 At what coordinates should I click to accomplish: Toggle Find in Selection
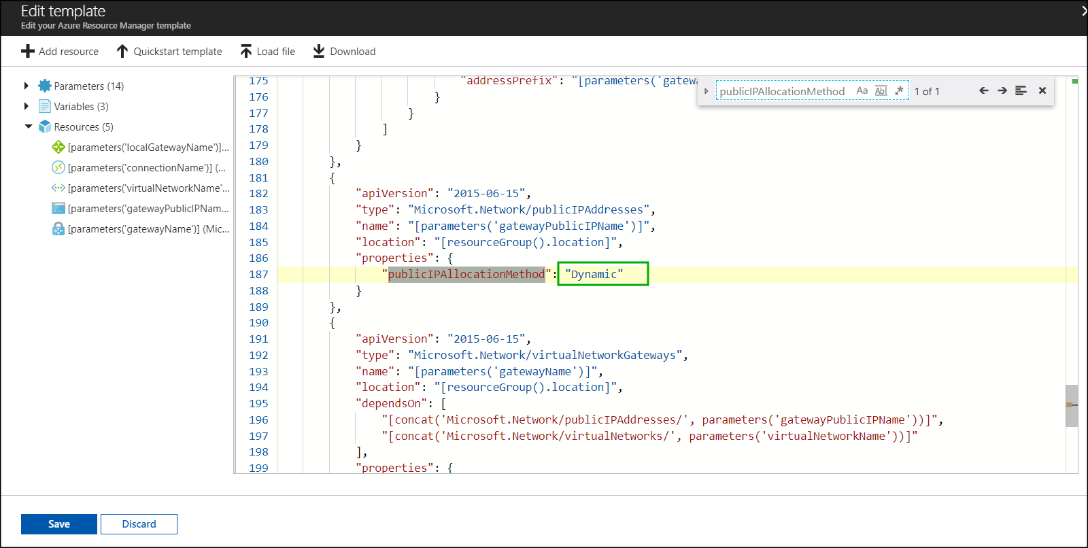(1021, 90)
